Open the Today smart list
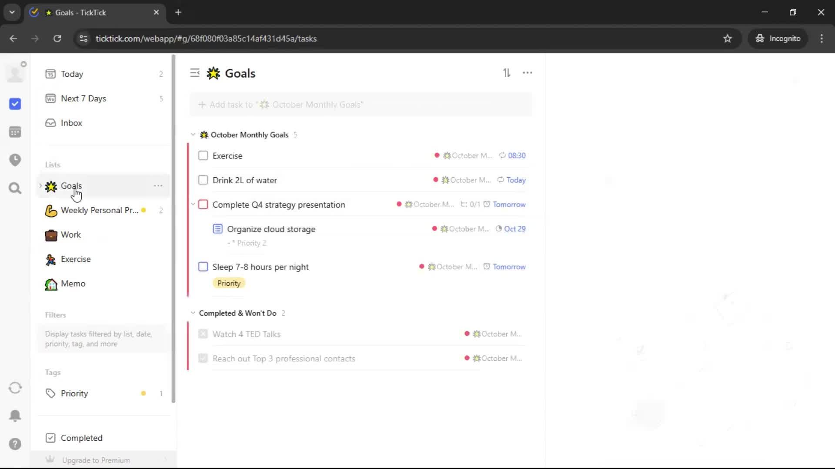 point(72,74)
